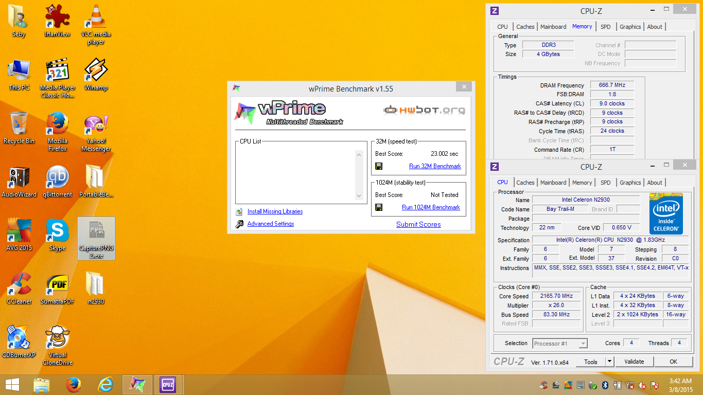Select the Skype desktop shortcut
This screenshot has height=395, width=703.
point(57,236)
